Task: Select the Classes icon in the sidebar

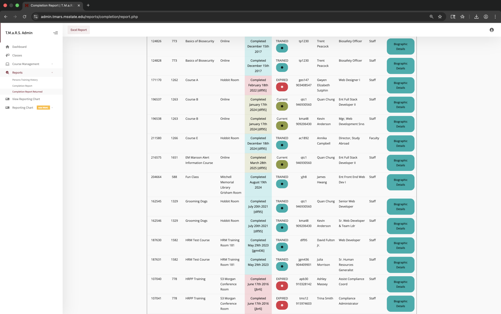Action: tap(7, 55)
